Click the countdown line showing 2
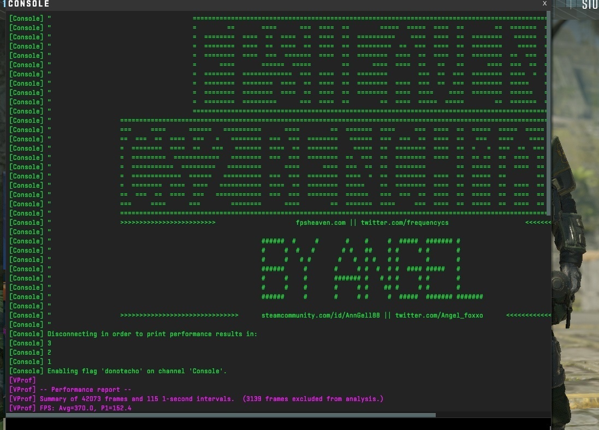The width and height of the screenshot is (599, 430). click(49, 353)
